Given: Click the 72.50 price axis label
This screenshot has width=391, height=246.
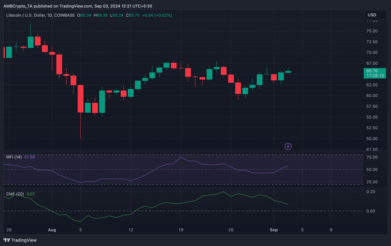Looking at the screenshot, I should click(372, 42).
